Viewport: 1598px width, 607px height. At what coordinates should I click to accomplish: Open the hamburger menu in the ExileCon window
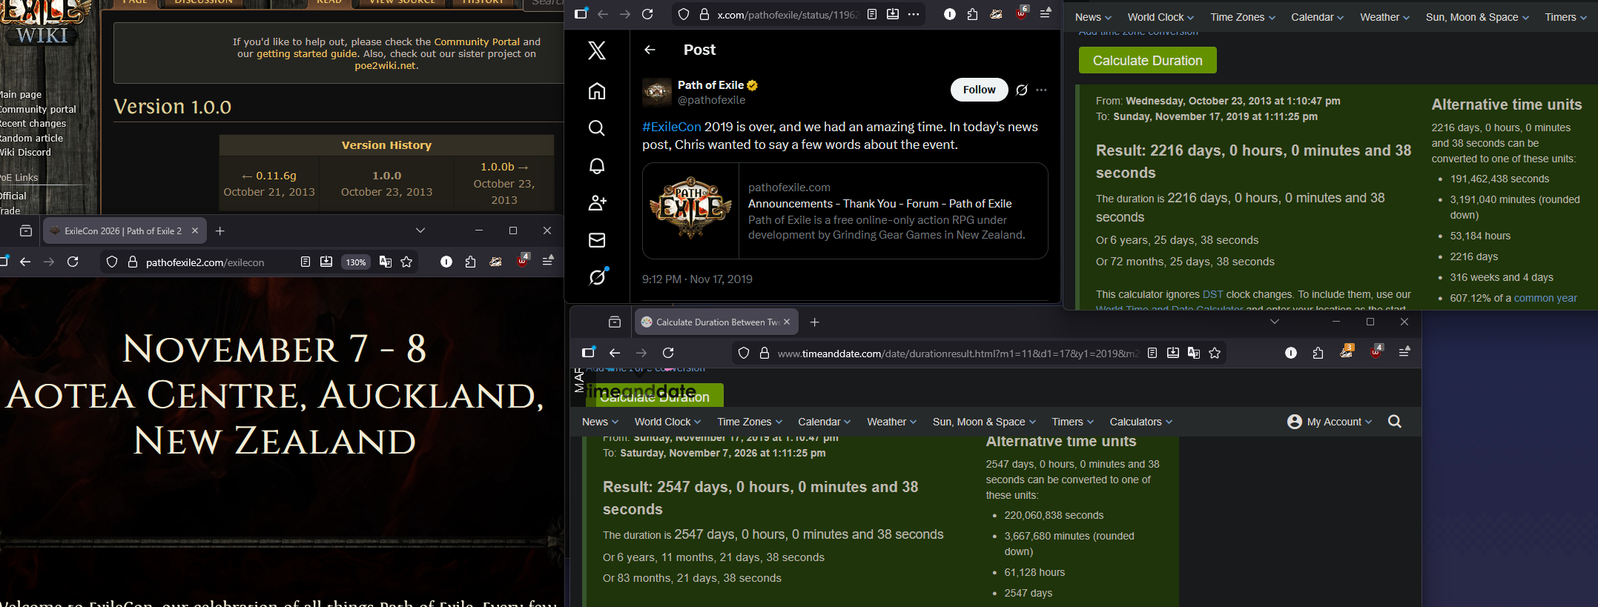[x=548, y=262]
